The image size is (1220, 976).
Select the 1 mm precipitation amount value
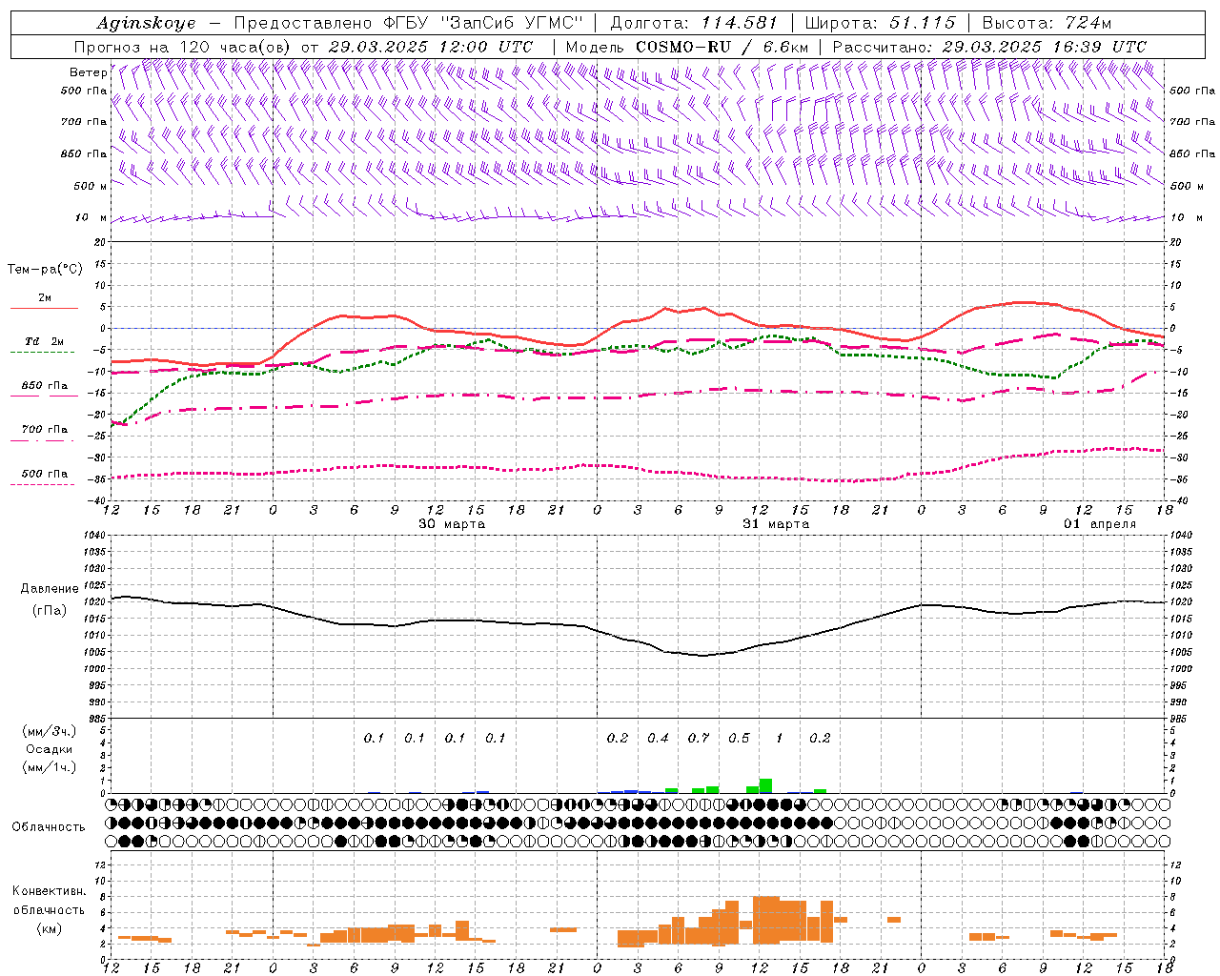click(780, 738)
